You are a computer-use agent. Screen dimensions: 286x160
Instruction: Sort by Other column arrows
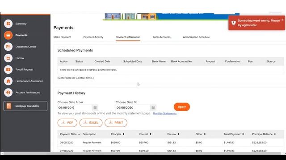205,134
